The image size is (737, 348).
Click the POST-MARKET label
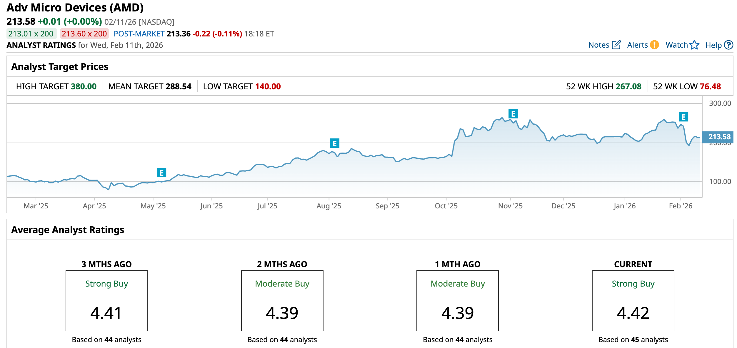tap(139, 34)
